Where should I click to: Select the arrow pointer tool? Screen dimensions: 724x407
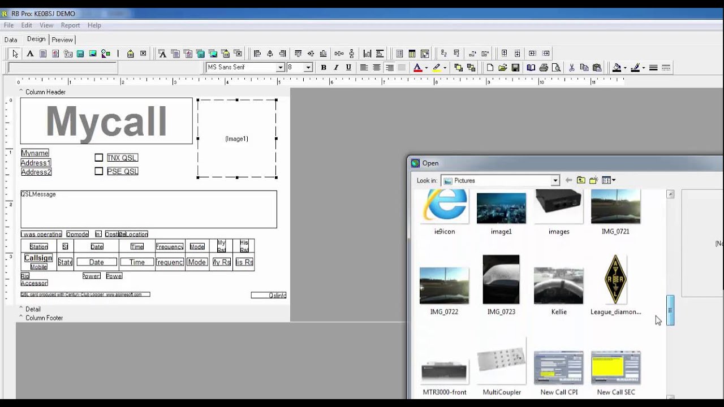point(15,54)
